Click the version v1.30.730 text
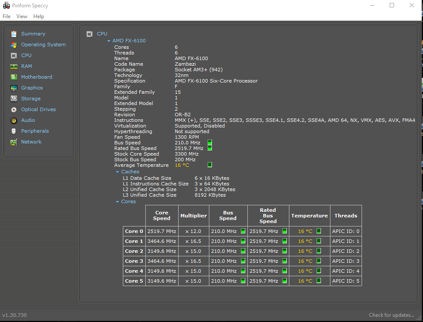 pyautogui.click(x=15, y=315)
